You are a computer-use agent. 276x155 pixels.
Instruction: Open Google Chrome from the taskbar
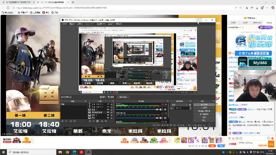pos(67,152)
